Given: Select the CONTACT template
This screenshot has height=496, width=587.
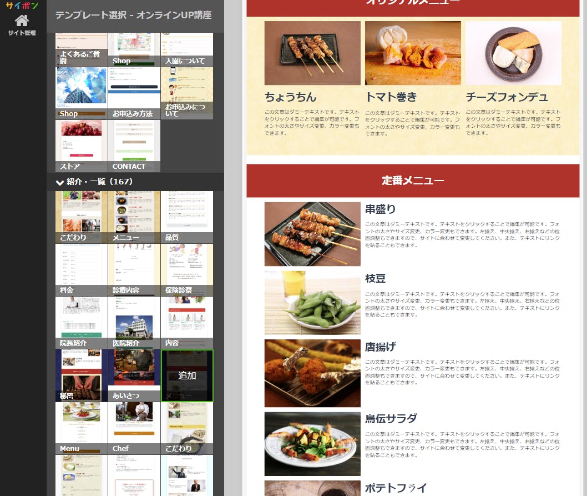Looking at the screenshot, I should [x=134, y=146].
